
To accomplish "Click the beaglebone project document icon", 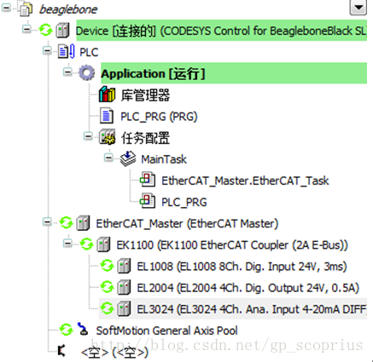I will pos(26,9).
